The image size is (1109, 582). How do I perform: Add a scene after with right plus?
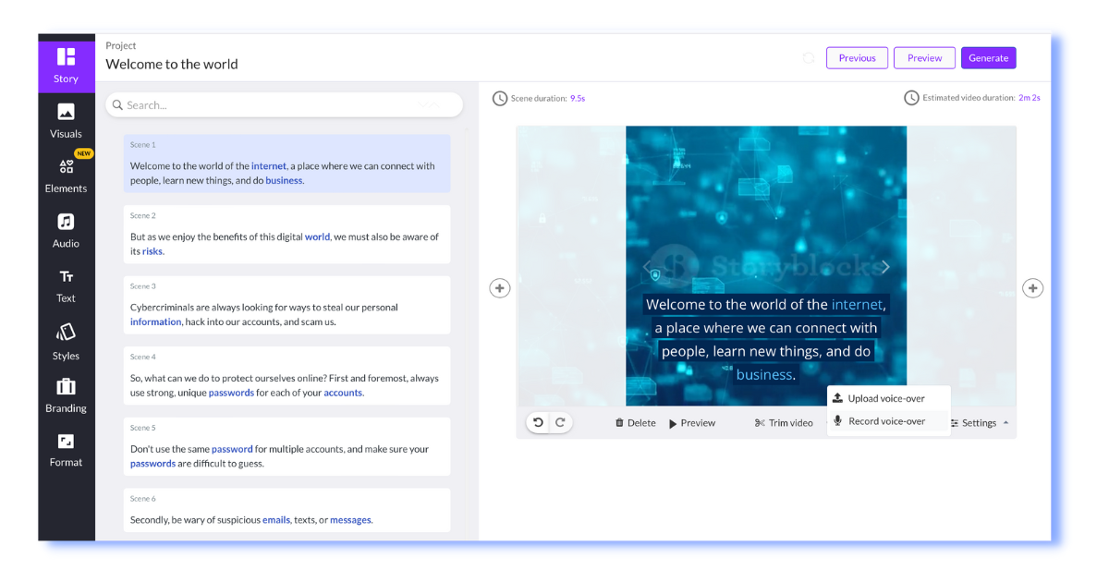point(1033,288)
